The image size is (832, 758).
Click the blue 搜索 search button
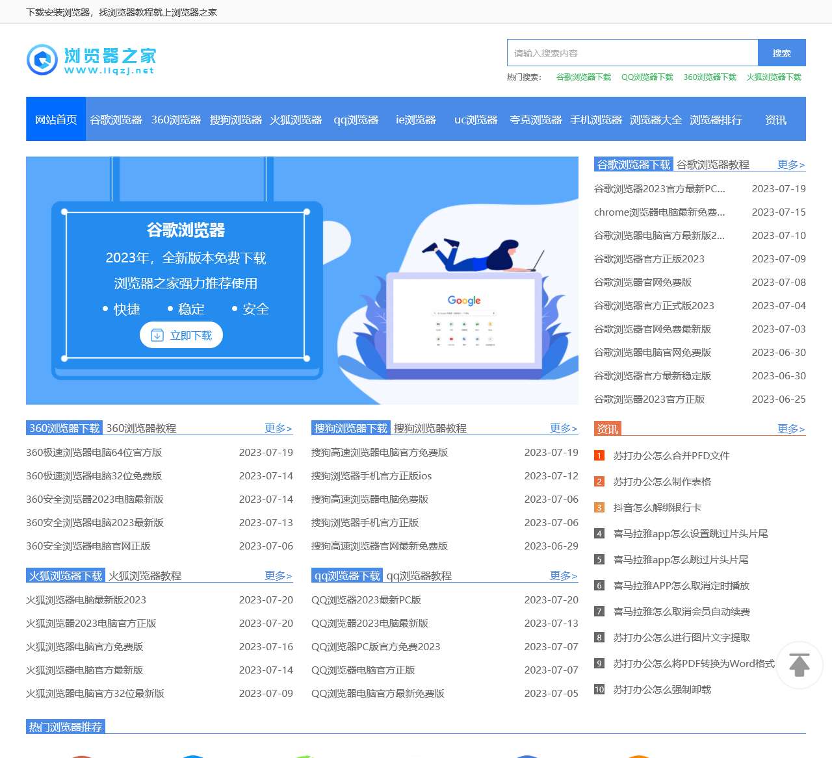click(781, 53)
